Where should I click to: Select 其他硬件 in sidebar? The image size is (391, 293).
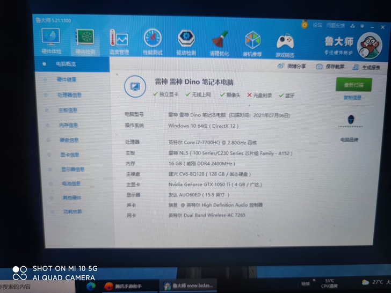coord(72,197)
